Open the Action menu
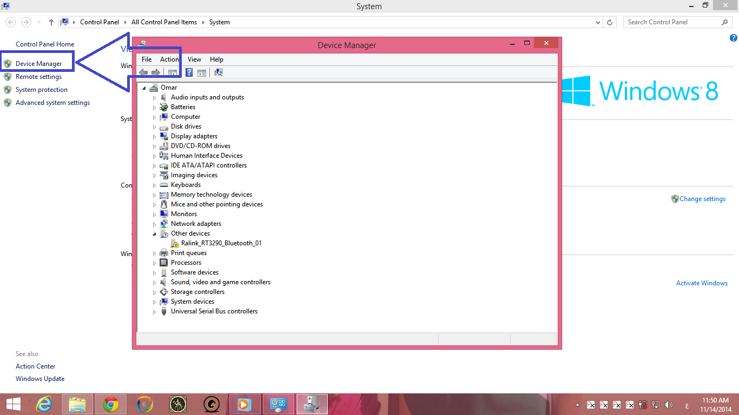Viewport: 739px width, 415px height. [169, 59]
